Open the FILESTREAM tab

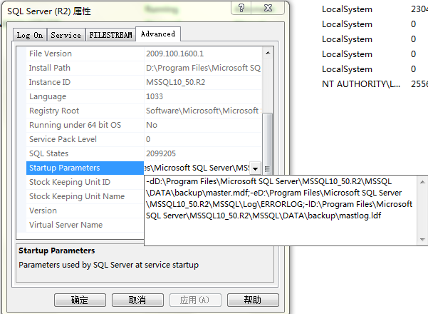110,35
